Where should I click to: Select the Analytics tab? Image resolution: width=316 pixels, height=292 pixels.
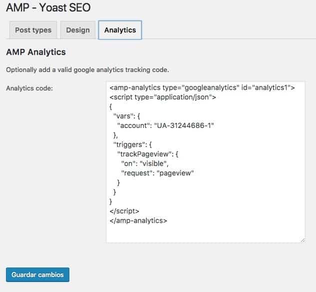[120, 30]
